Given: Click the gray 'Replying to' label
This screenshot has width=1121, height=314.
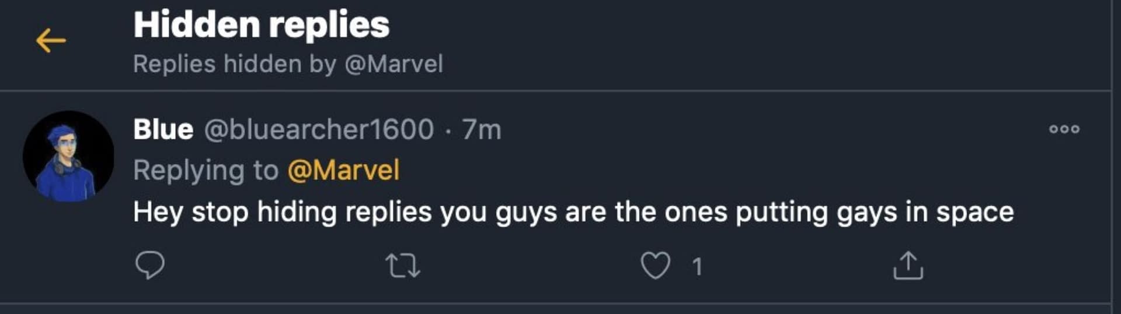Looking at the screenshot, I should (206, 171).
